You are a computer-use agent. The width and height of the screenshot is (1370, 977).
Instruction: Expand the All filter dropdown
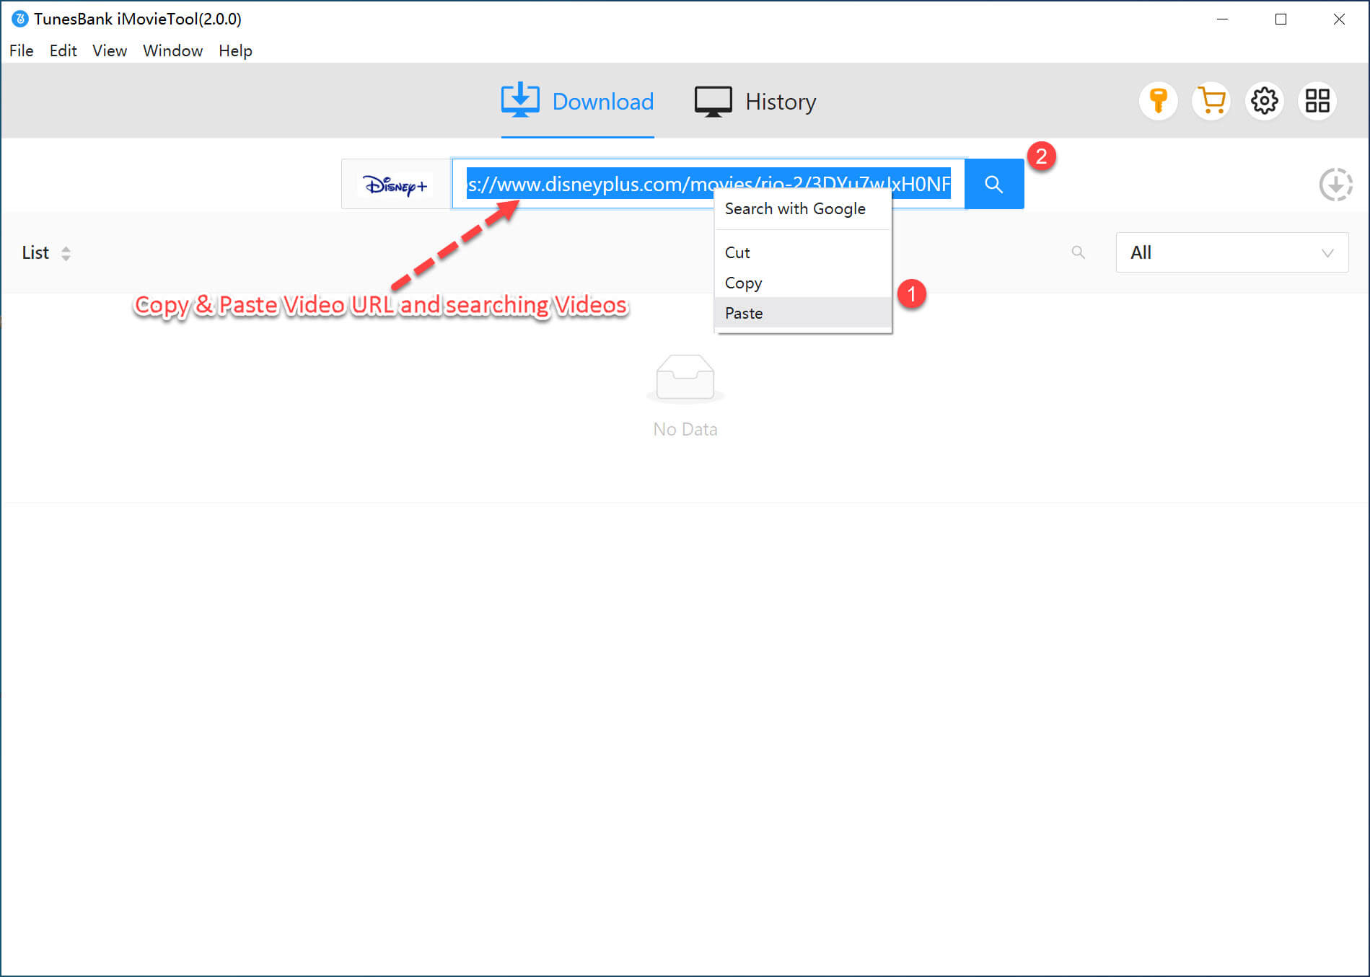click(1231, 252)
